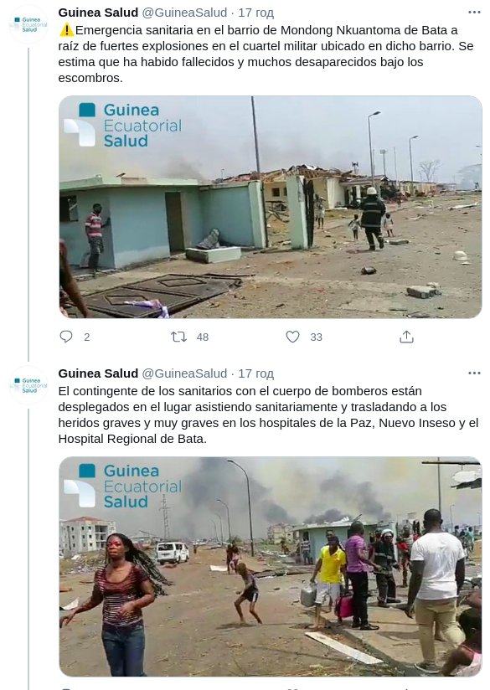This screenshot has width=490, height=690.
Task: Click Guinea Salud avatar on second tweet
Action: 29,385
